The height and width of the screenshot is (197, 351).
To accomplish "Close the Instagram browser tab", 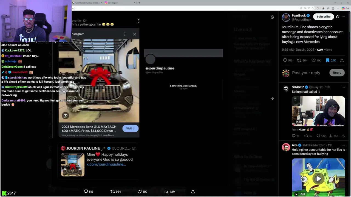I will pos(134,3).
